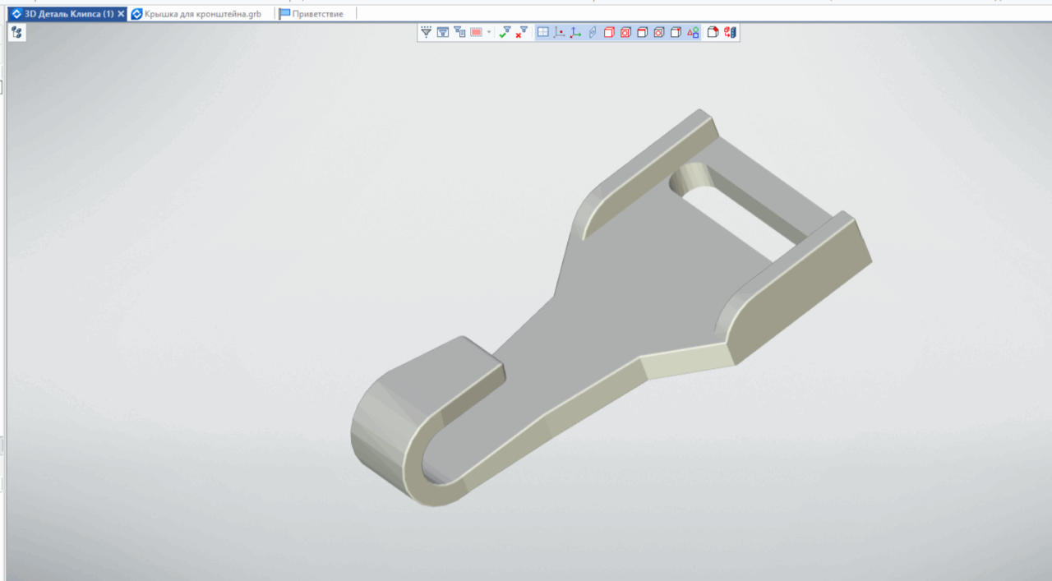Image resolution: width=1052 pixels, height=581 pixels.
Task: Toggle the workplane grid selection filter
Action: tap(543, 32)
